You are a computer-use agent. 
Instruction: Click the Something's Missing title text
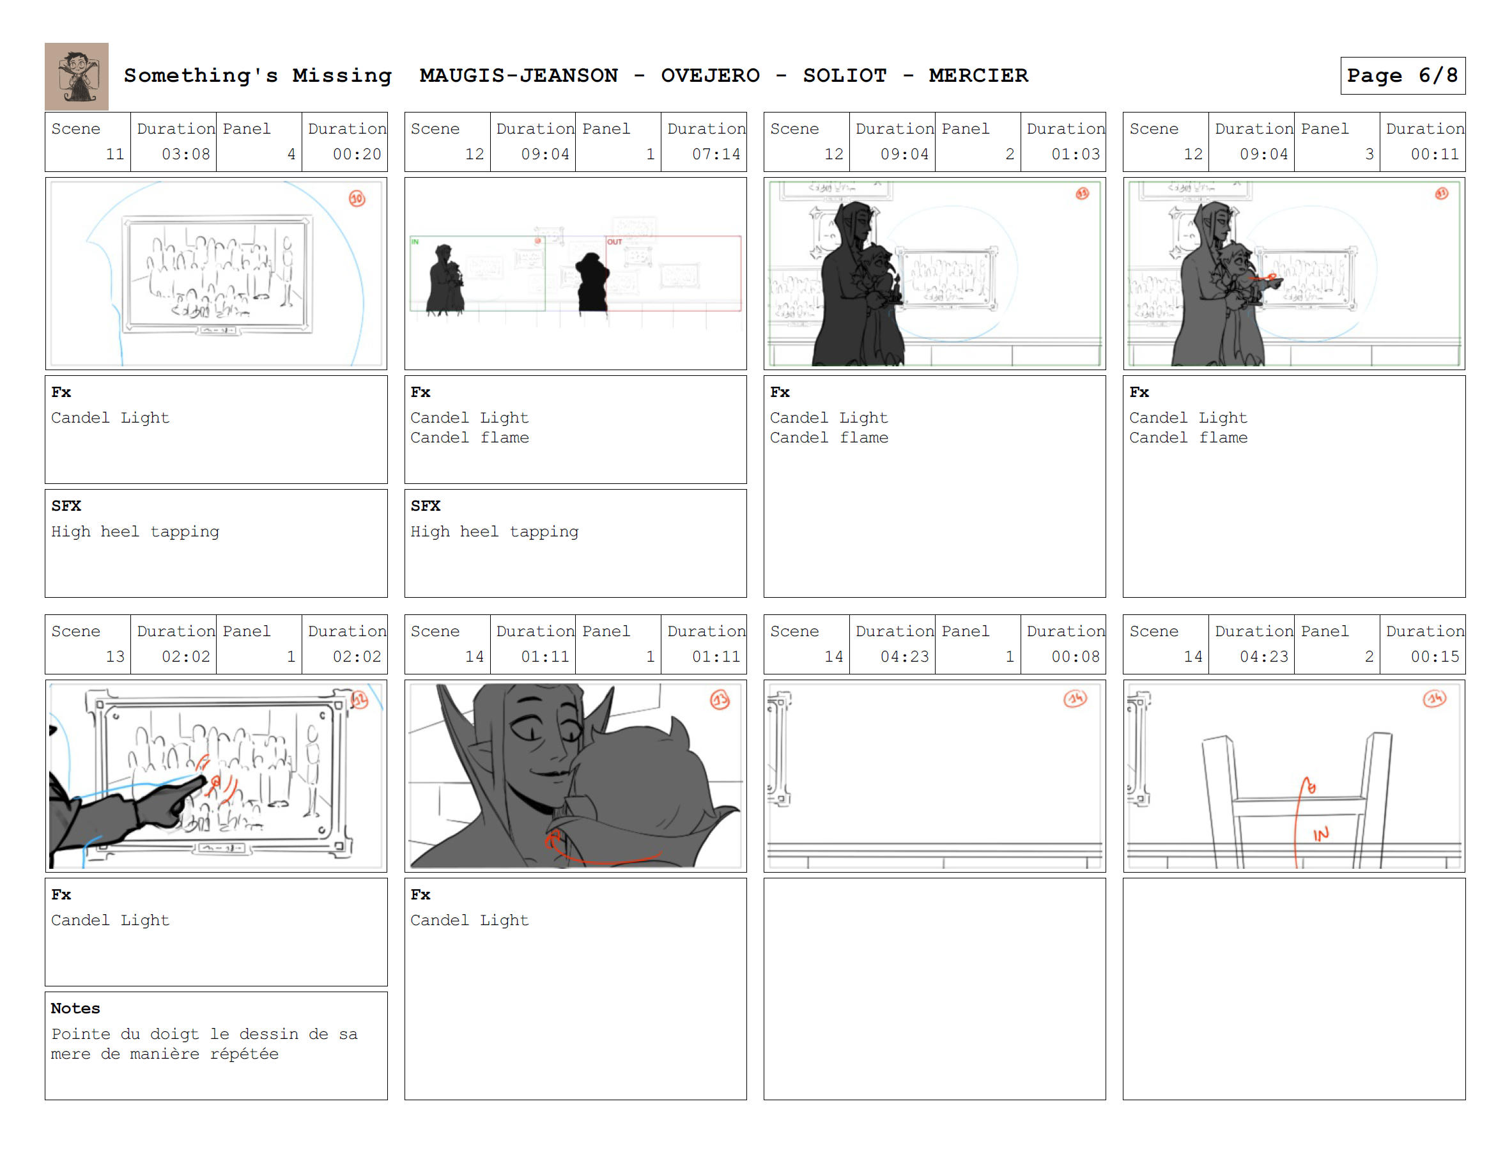258,75
